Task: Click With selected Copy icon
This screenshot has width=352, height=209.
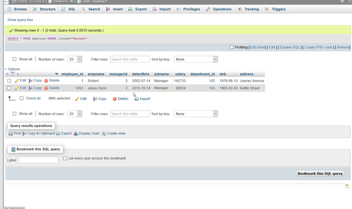Action: [95, 99]
